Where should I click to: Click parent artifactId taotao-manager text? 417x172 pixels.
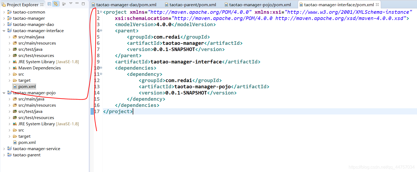pos(183,43)
